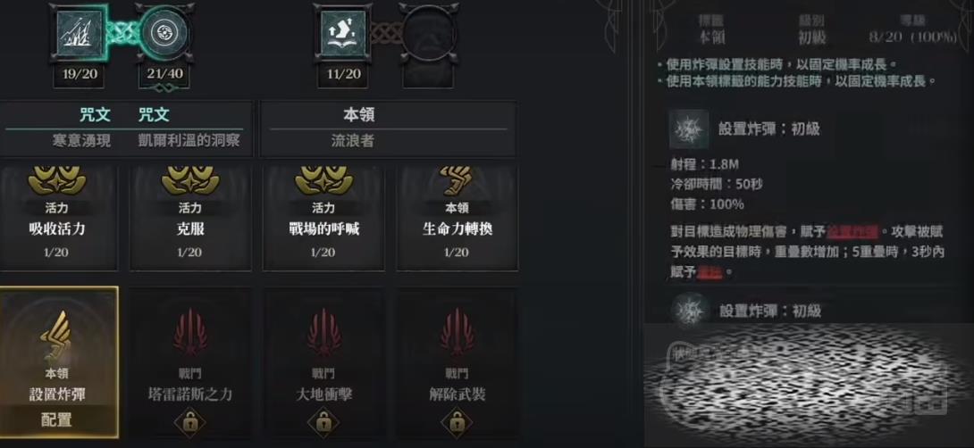This screenshot has width=974, height=448.
Task: Click the lock icon under 解除武裝
Action: [x=458, y=422]
